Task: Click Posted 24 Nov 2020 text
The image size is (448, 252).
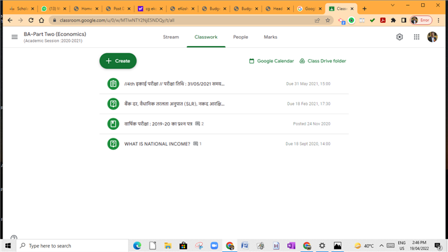Action: tap(312, 124)
